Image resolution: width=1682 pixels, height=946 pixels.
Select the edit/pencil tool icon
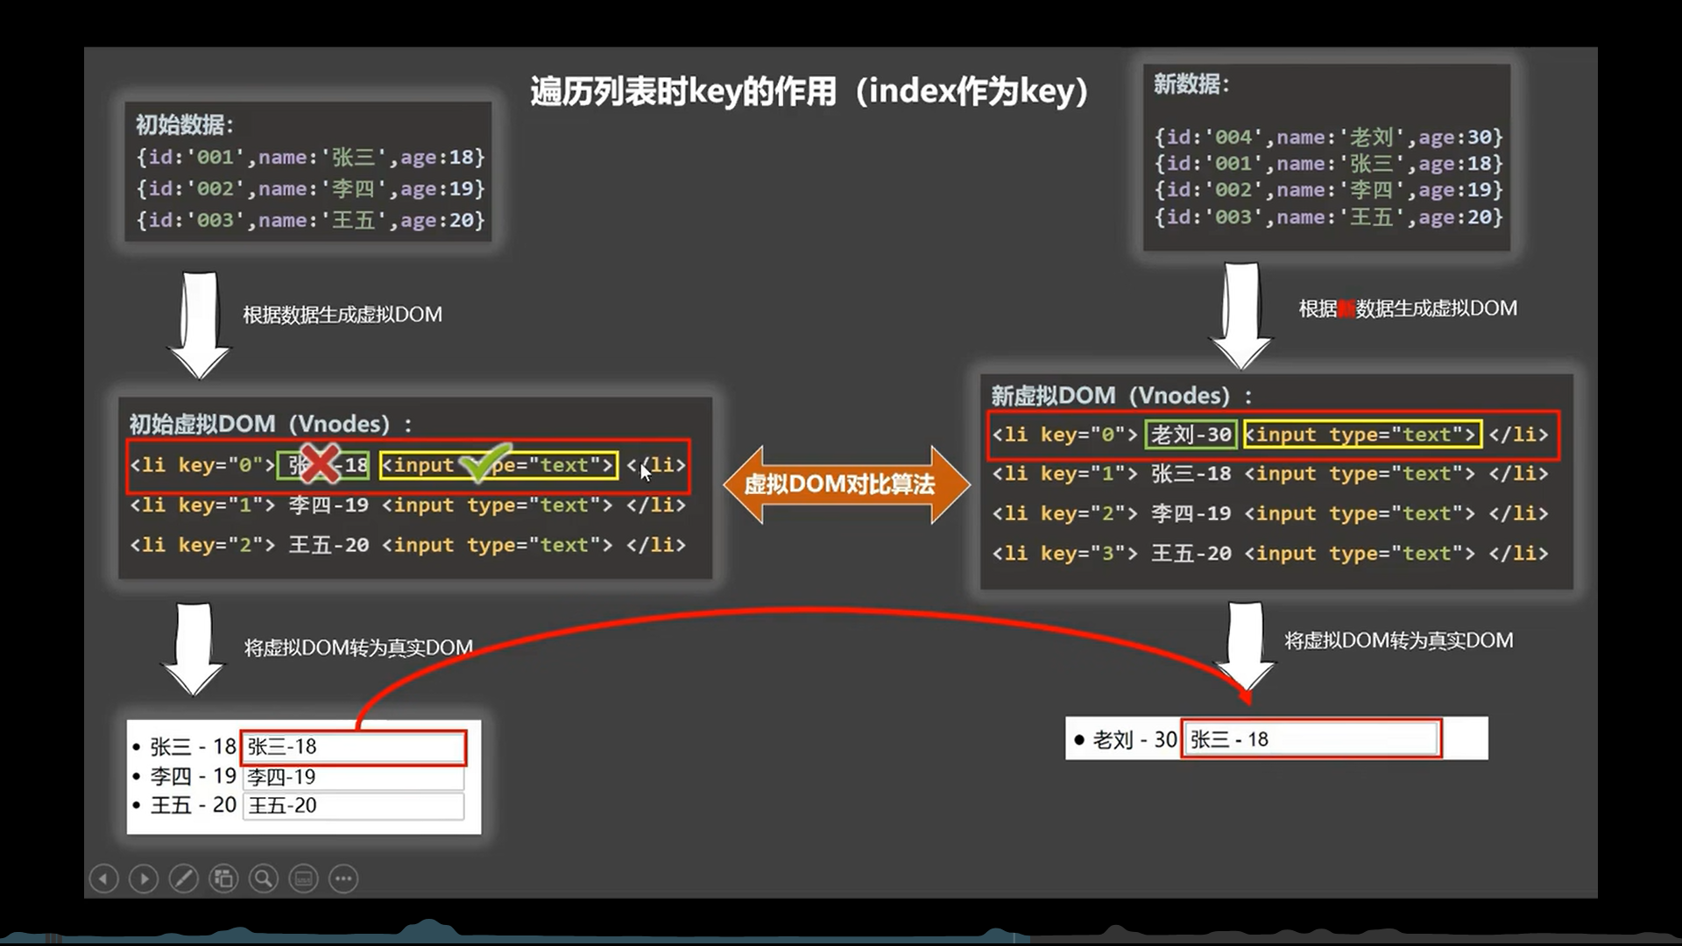(182, 879)
